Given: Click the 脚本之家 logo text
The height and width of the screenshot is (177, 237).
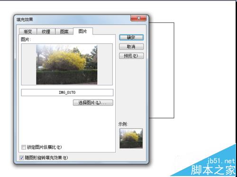Looking at the screenshot, I should [x=213, y=170].
